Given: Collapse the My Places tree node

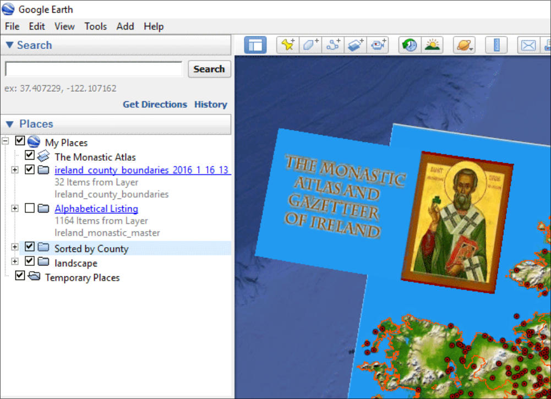Looking at the screenshot, I should click(x=6, y=141).
